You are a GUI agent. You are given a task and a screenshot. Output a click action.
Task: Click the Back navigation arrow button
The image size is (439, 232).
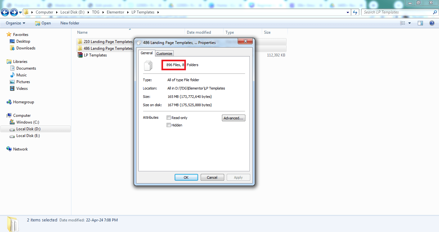(5, 12)
